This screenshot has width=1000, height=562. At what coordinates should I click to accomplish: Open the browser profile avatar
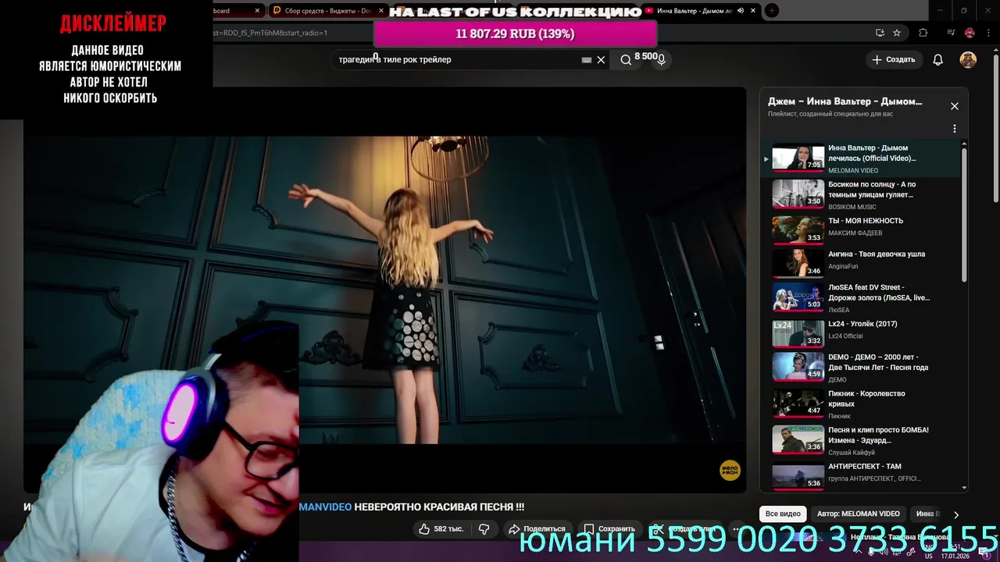pyautogui.click(x=970, y=33)
